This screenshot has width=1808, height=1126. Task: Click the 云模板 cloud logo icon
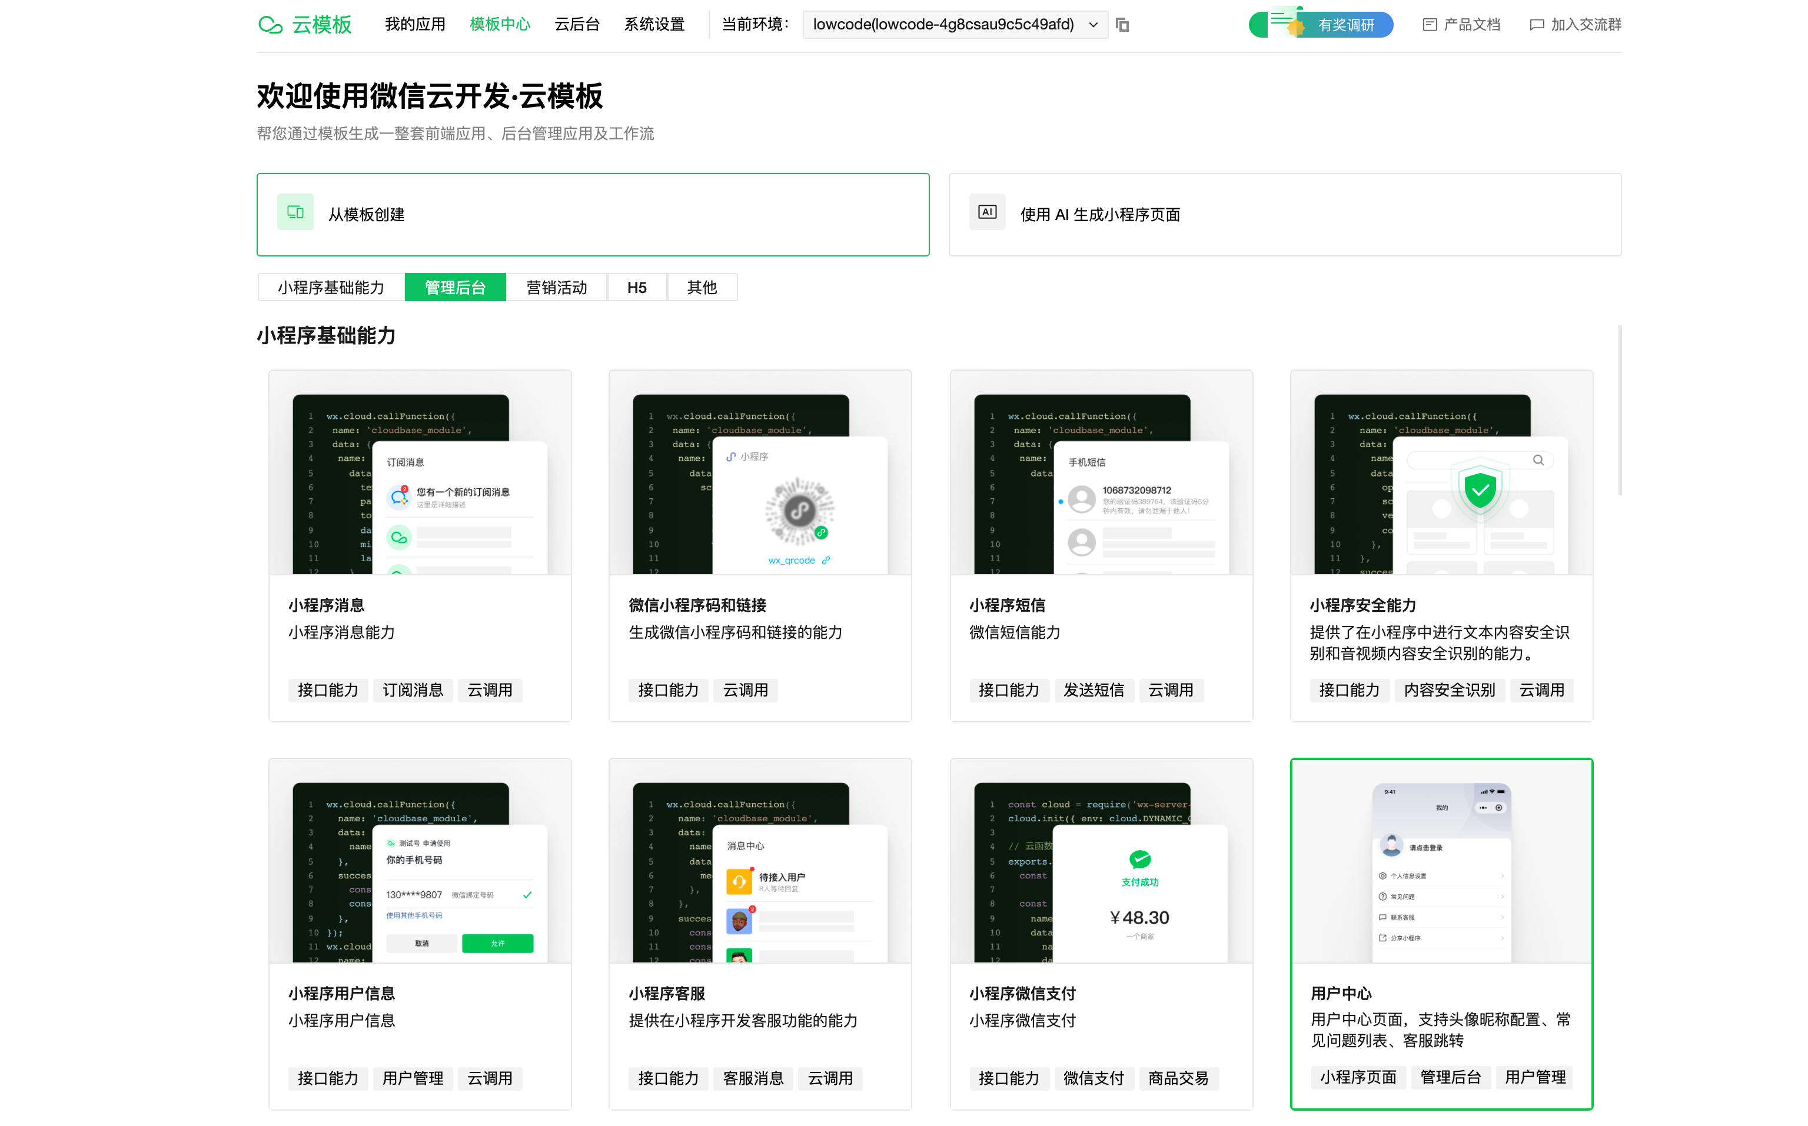pyautogui.click(x=270, y=25)
